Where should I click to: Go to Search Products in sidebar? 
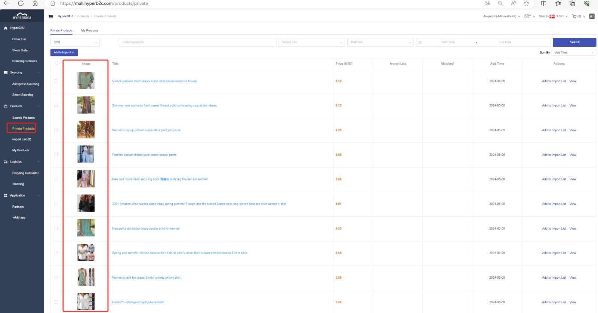click(24, 118)
